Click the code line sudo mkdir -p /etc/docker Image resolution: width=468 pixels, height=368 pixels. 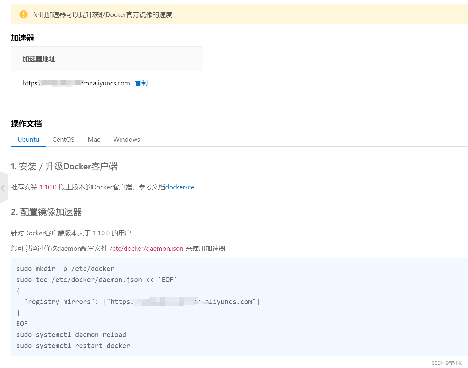pyautogui.click(x=65, y=269)
